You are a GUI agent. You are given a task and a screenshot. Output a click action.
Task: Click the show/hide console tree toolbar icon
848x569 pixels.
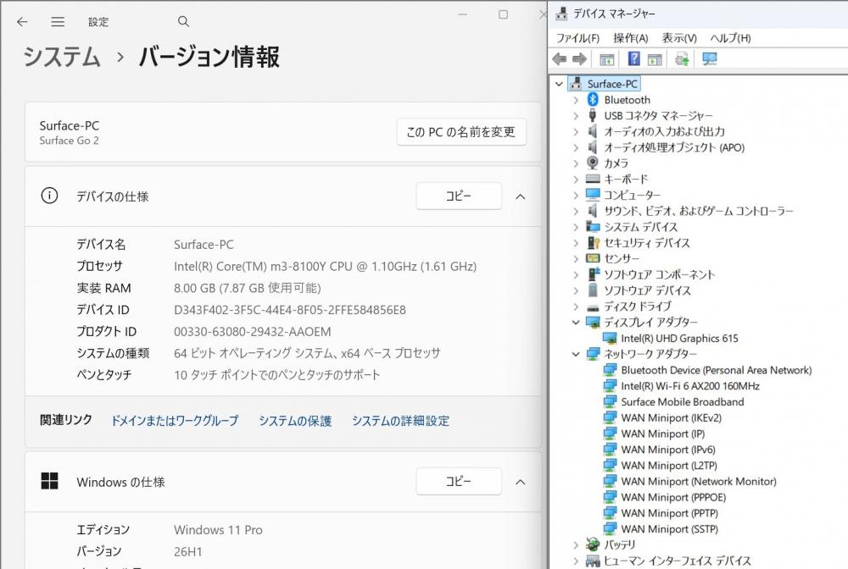(x=607, y=58)
